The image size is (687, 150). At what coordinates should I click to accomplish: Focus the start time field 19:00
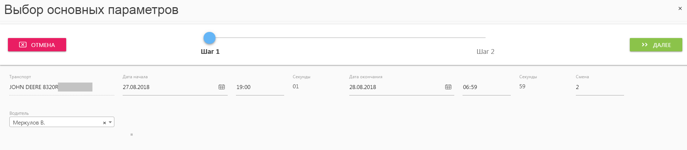260,87
